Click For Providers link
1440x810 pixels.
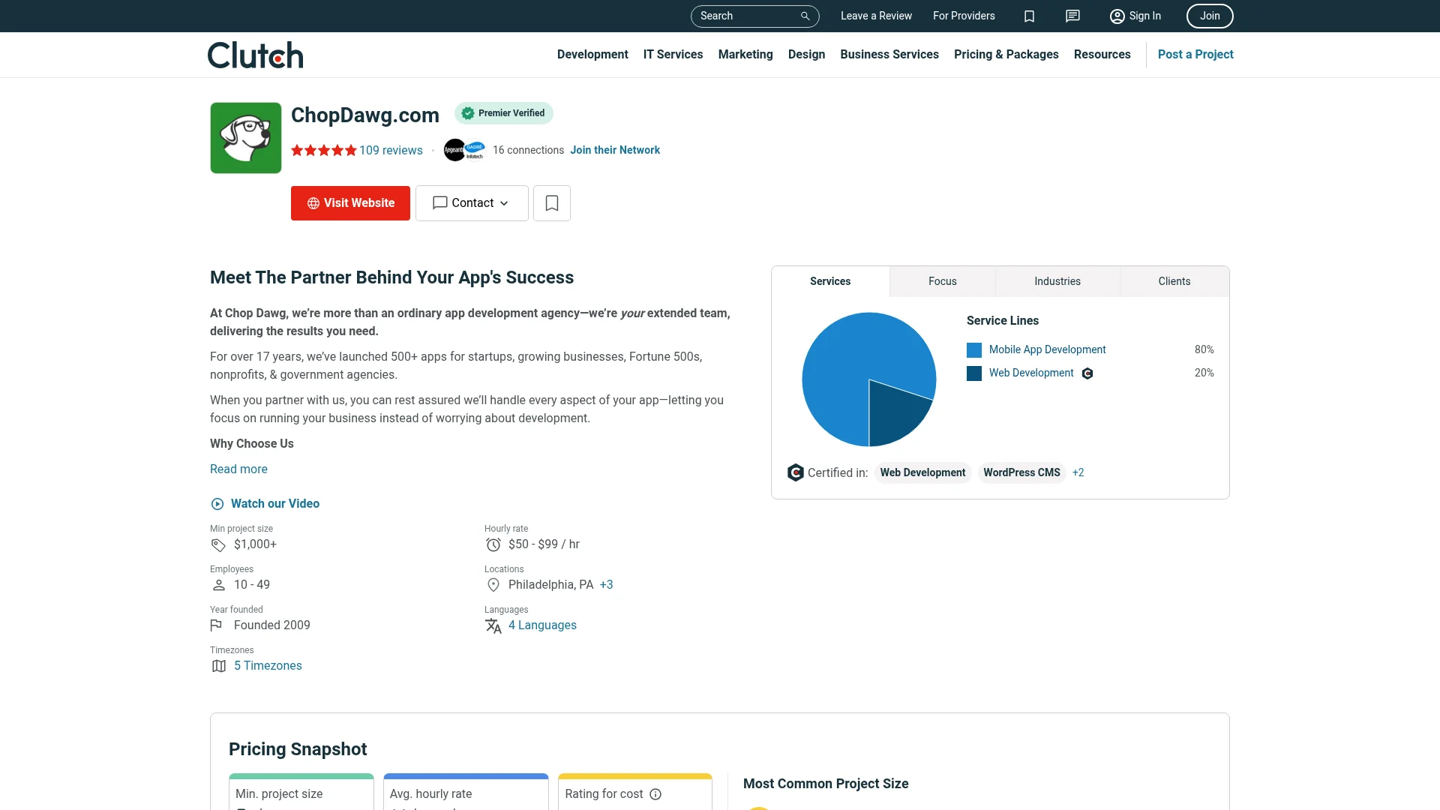pyautogui.click(x=964, y=16)
